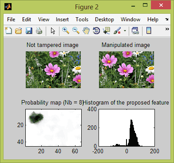Choose the Data Cursor tool
Screen dimensions: 174x163
[107, 31]
